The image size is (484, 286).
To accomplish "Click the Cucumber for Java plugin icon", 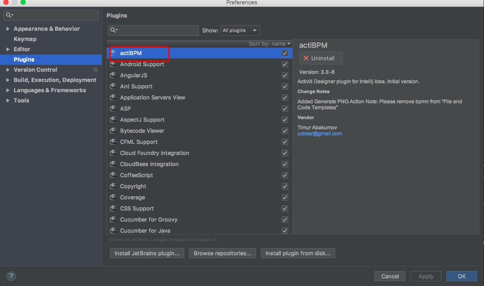I will tap(113, 231).
